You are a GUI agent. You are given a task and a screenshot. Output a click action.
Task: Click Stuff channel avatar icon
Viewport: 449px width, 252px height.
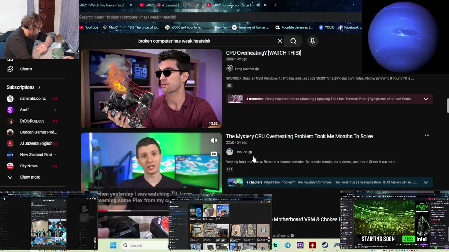pos(10,110)
